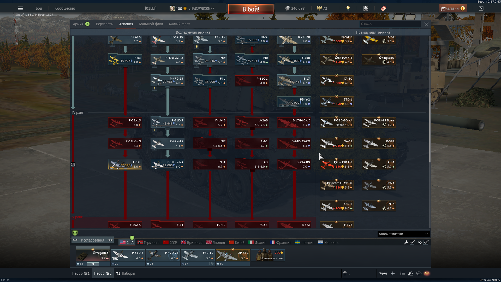Viewport: 501px width, 282px height.
Task: Select the premium A2D-1 aircraft
Action: pyautogui.click(x=337, y=206)
